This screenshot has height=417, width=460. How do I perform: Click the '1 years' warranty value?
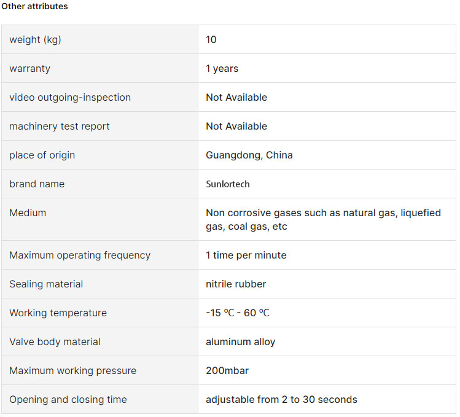222,68
